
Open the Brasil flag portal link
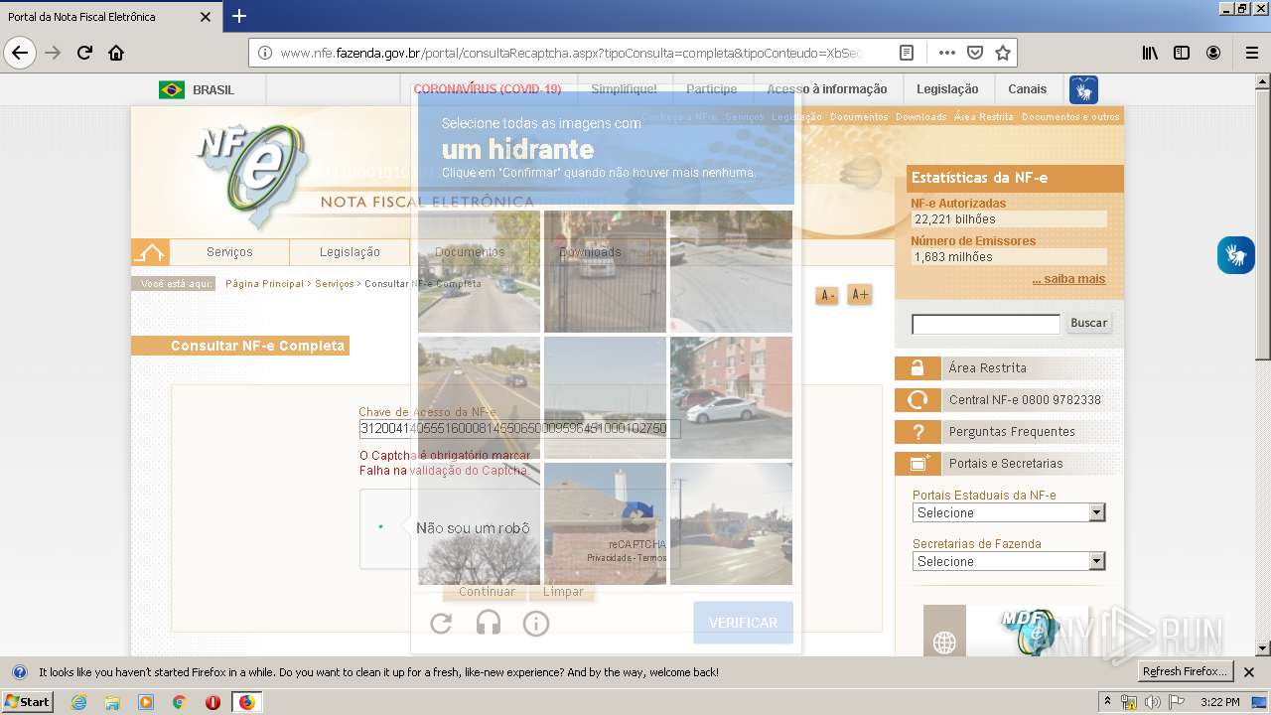tap(197, 89)
